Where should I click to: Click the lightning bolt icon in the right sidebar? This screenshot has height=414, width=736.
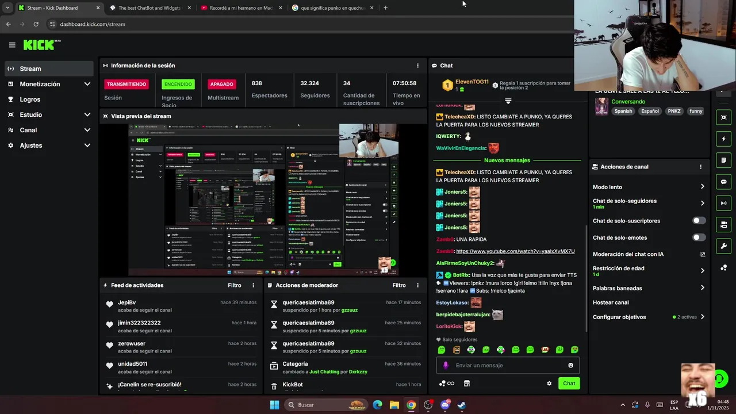click(723, 139)
